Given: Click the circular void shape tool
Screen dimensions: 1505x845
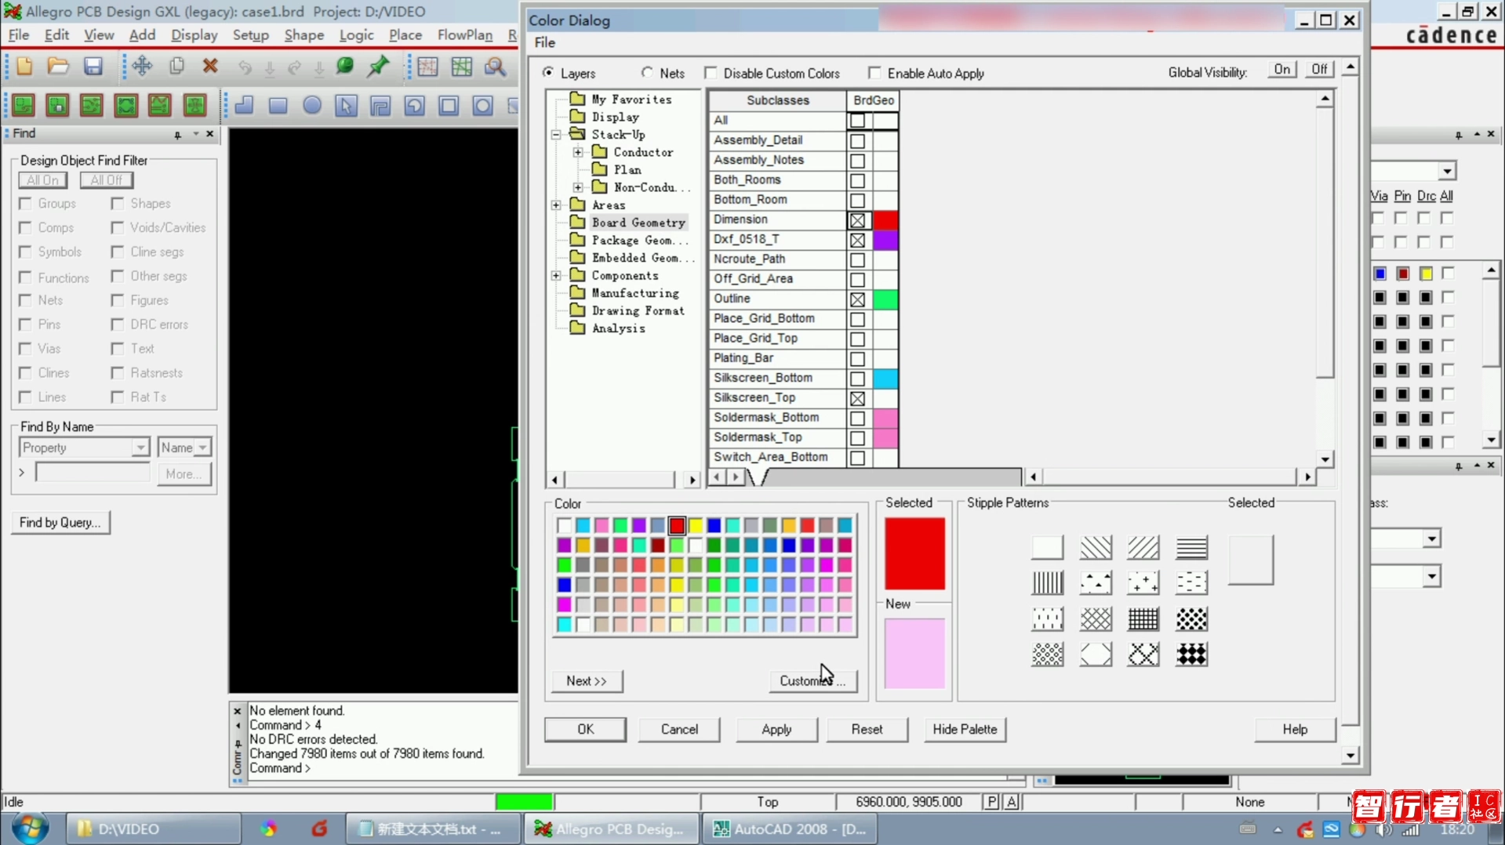Looking at the screenshot, I should (x=482, y=105).
